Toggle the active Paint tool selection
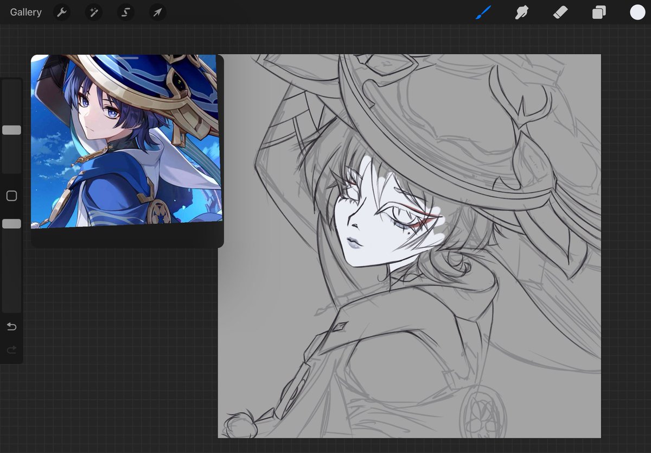Screen dimensions: 651x453 [483, 12]
